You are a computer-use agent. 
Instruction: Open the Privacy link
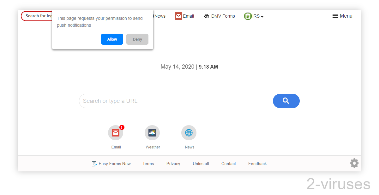point(173,164)
